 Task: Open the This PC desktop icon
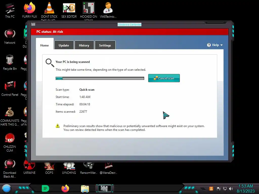click(x=10, y=10)
